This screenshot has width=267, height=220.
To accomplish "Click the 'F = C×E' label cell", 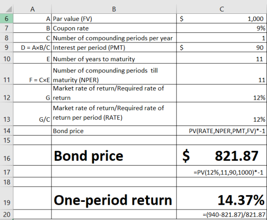I will [32, 74].
